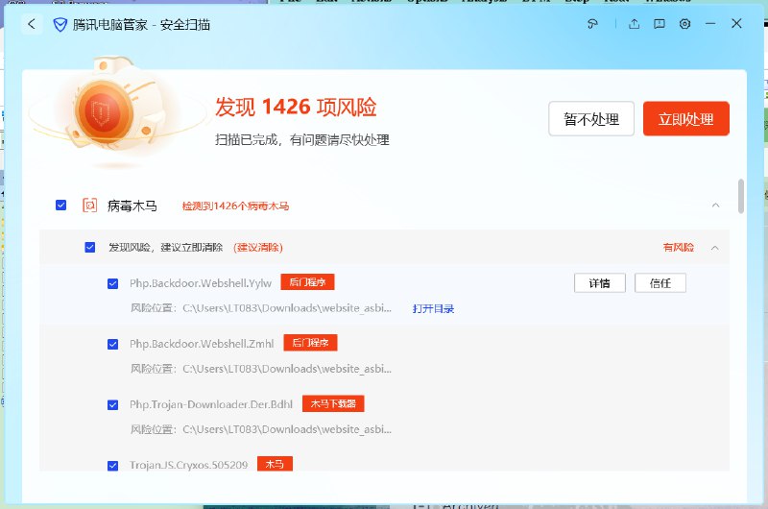Viewport: 768px width, 509px height.
Task: Close the Tencent PC Manager window
Action: click(736, 23)
